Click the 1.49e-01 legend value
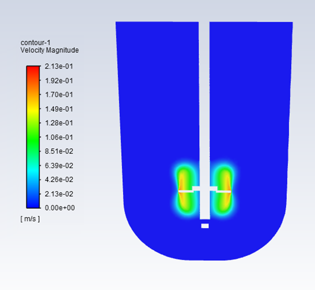Screen dimensions: 315x290 (59, 109)
